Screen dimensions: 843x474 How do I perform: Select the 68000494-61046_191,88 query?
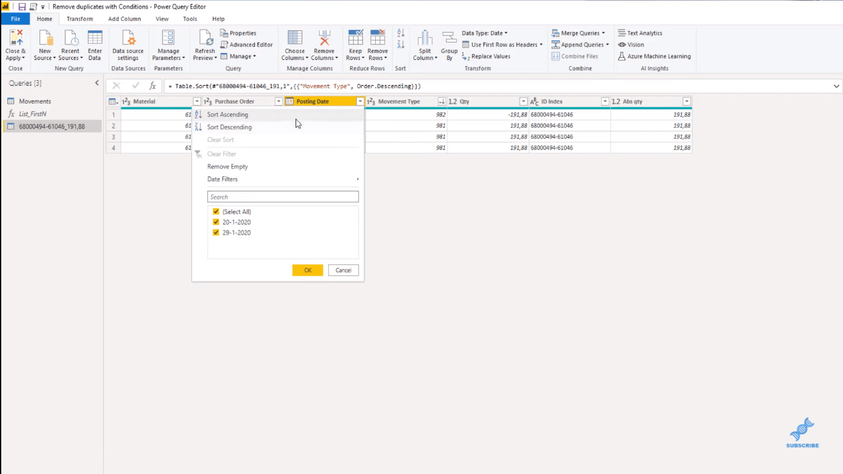(52, 127)
